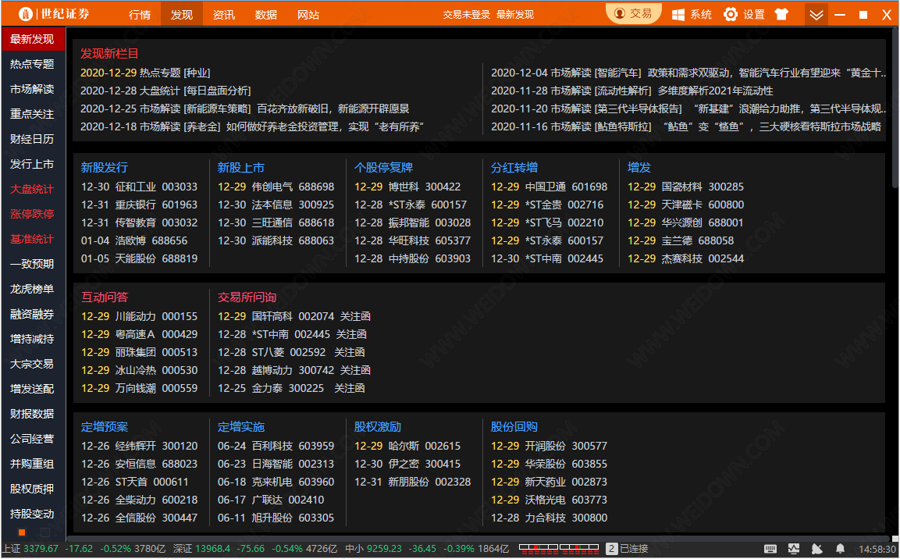Viewport: 900px width, 559px height.
Task: Select 龙虎榜单 in the sidebar
Action: click(32, 289)
